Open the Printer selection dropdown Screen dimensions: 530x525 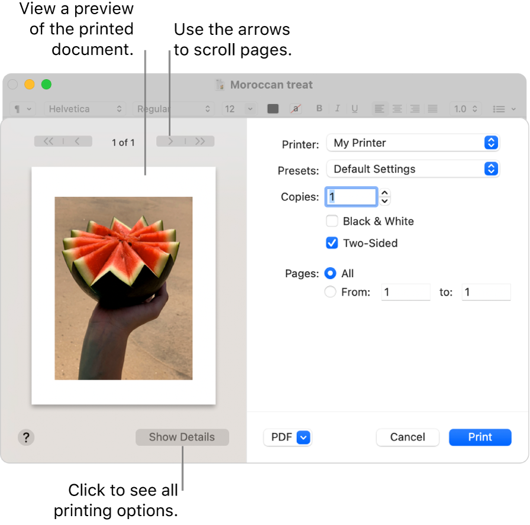[412, 142]
